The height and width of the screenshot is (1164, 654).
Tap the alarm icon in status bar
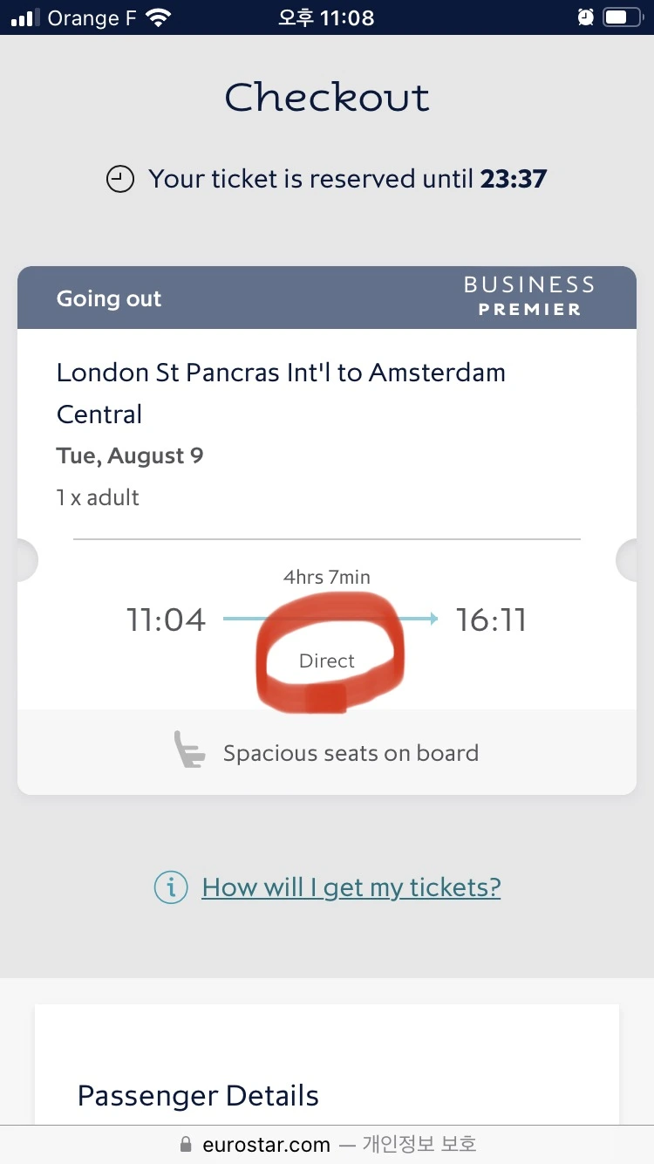pyautogui.click(x=586, y=17)
